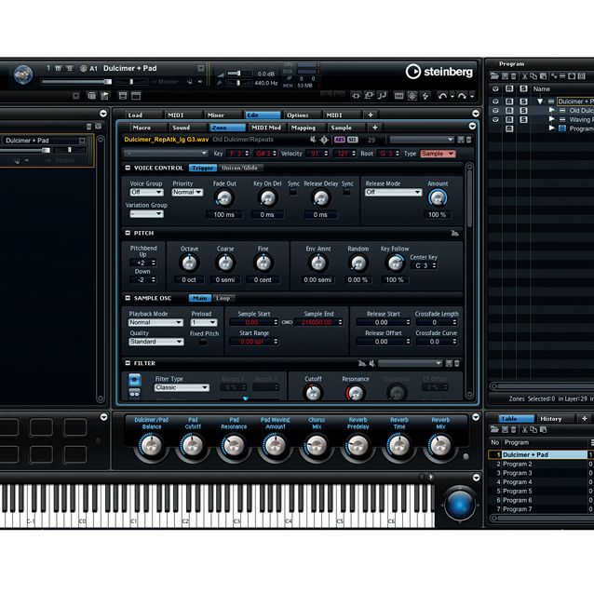Open the Loop page of Sample Osc
The width and height of the screenshot is (594, 594).
(x=223, y=299)
